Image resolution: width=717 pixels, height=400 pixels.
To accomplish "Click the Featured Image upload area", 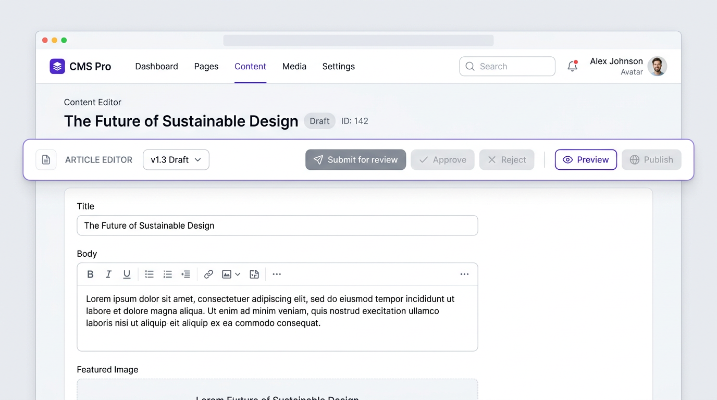I will tap(277, 390).
